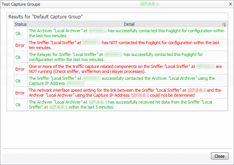Click detail about Relayer for Sniffer
The image size is (234, 165).
pyautogui.click(x=115, y=57)
